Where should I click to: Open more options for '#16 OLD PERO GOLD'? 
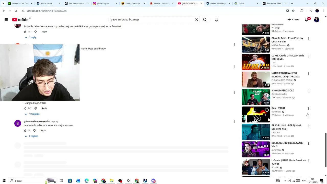(x=309, y=91)
